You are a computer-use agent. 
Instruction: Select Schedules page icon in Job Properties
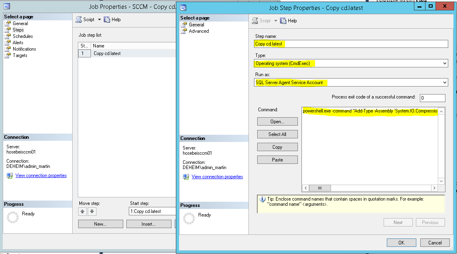8,36
